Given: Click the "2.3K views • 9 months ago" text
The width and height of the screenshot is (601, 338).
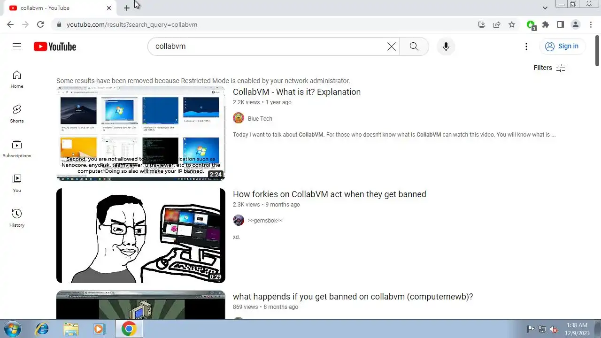Looking at the screenshot, I should click(x=266, y=205).
